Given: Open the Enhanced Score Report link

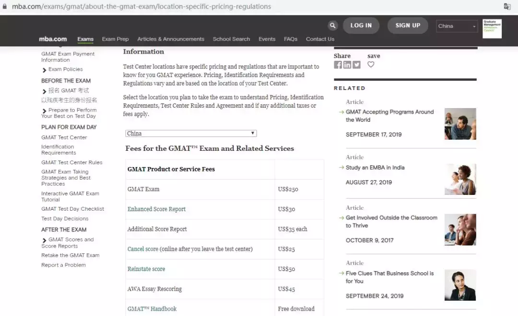Looking at the screenshot, I should coord(156,209).
